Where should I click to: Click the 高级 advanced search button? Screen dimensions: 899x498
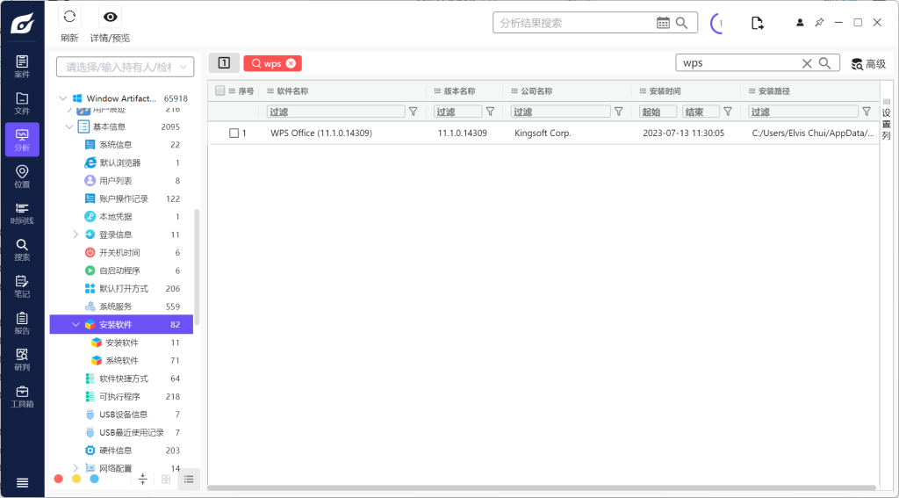[868, 63]
